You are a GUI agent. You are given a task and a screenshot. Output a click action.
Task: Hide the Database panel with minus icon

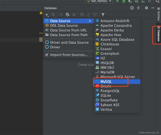[153, 8]
